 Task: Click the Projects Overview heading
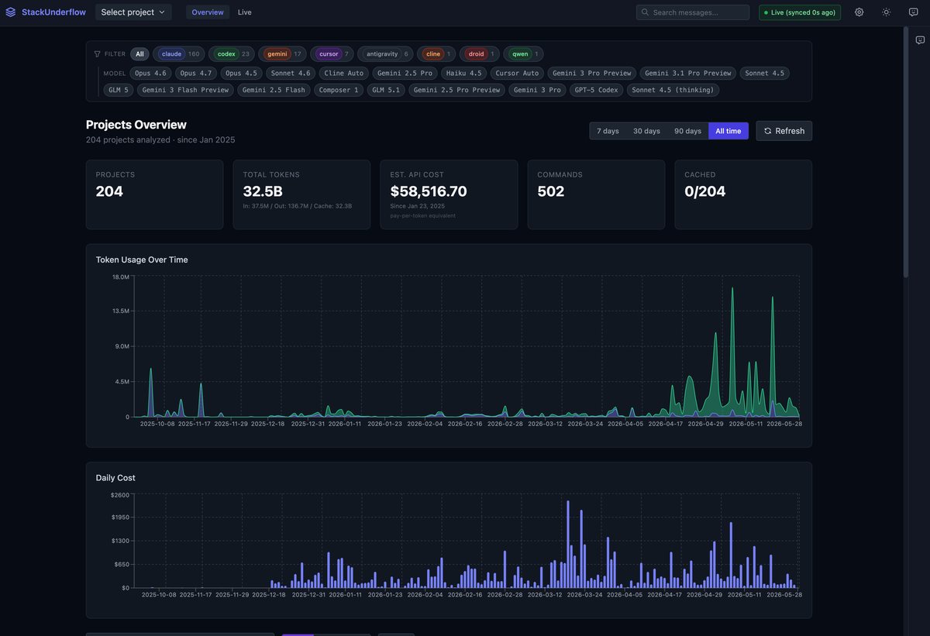tap(136, 125)
